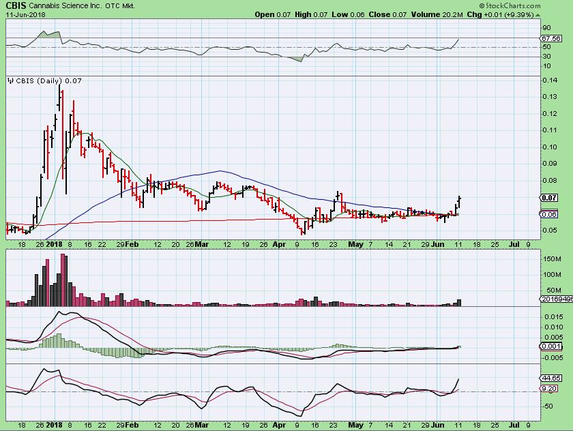
Task: Click the '2018' label on bottom date axis
Action: click(x=55, y=425)
